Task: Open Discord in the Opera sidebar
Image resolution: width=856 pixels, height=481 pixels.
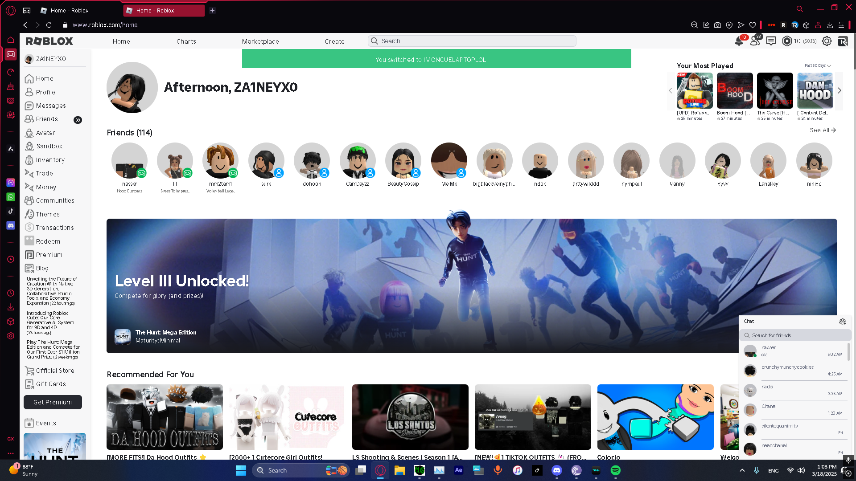Action: coord(11,226)
